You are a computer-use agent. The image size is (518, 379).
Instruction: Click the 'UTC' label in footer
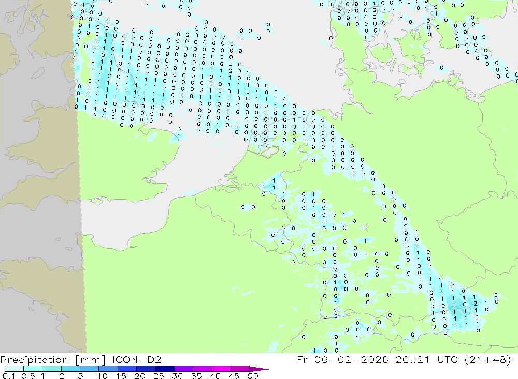coord(448,359)
